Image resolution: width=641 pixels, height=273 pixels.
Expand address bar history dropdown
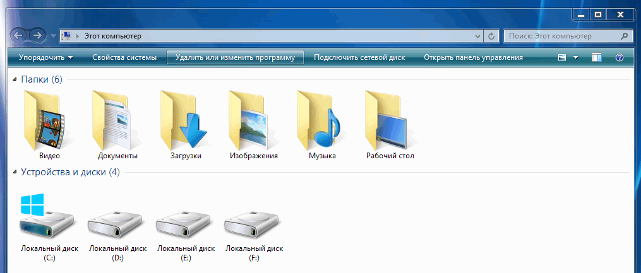pyautogui.click(x=478, y=36)
